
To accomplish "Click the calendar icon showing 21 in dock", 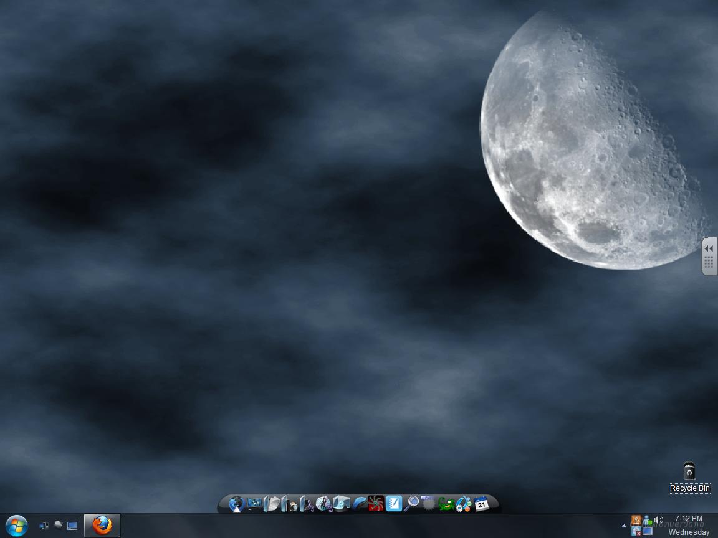I will tap(481, 504).
